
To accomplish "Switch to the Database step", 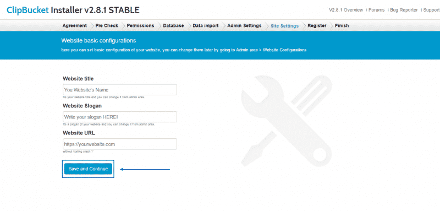I will tap(173, 25).
